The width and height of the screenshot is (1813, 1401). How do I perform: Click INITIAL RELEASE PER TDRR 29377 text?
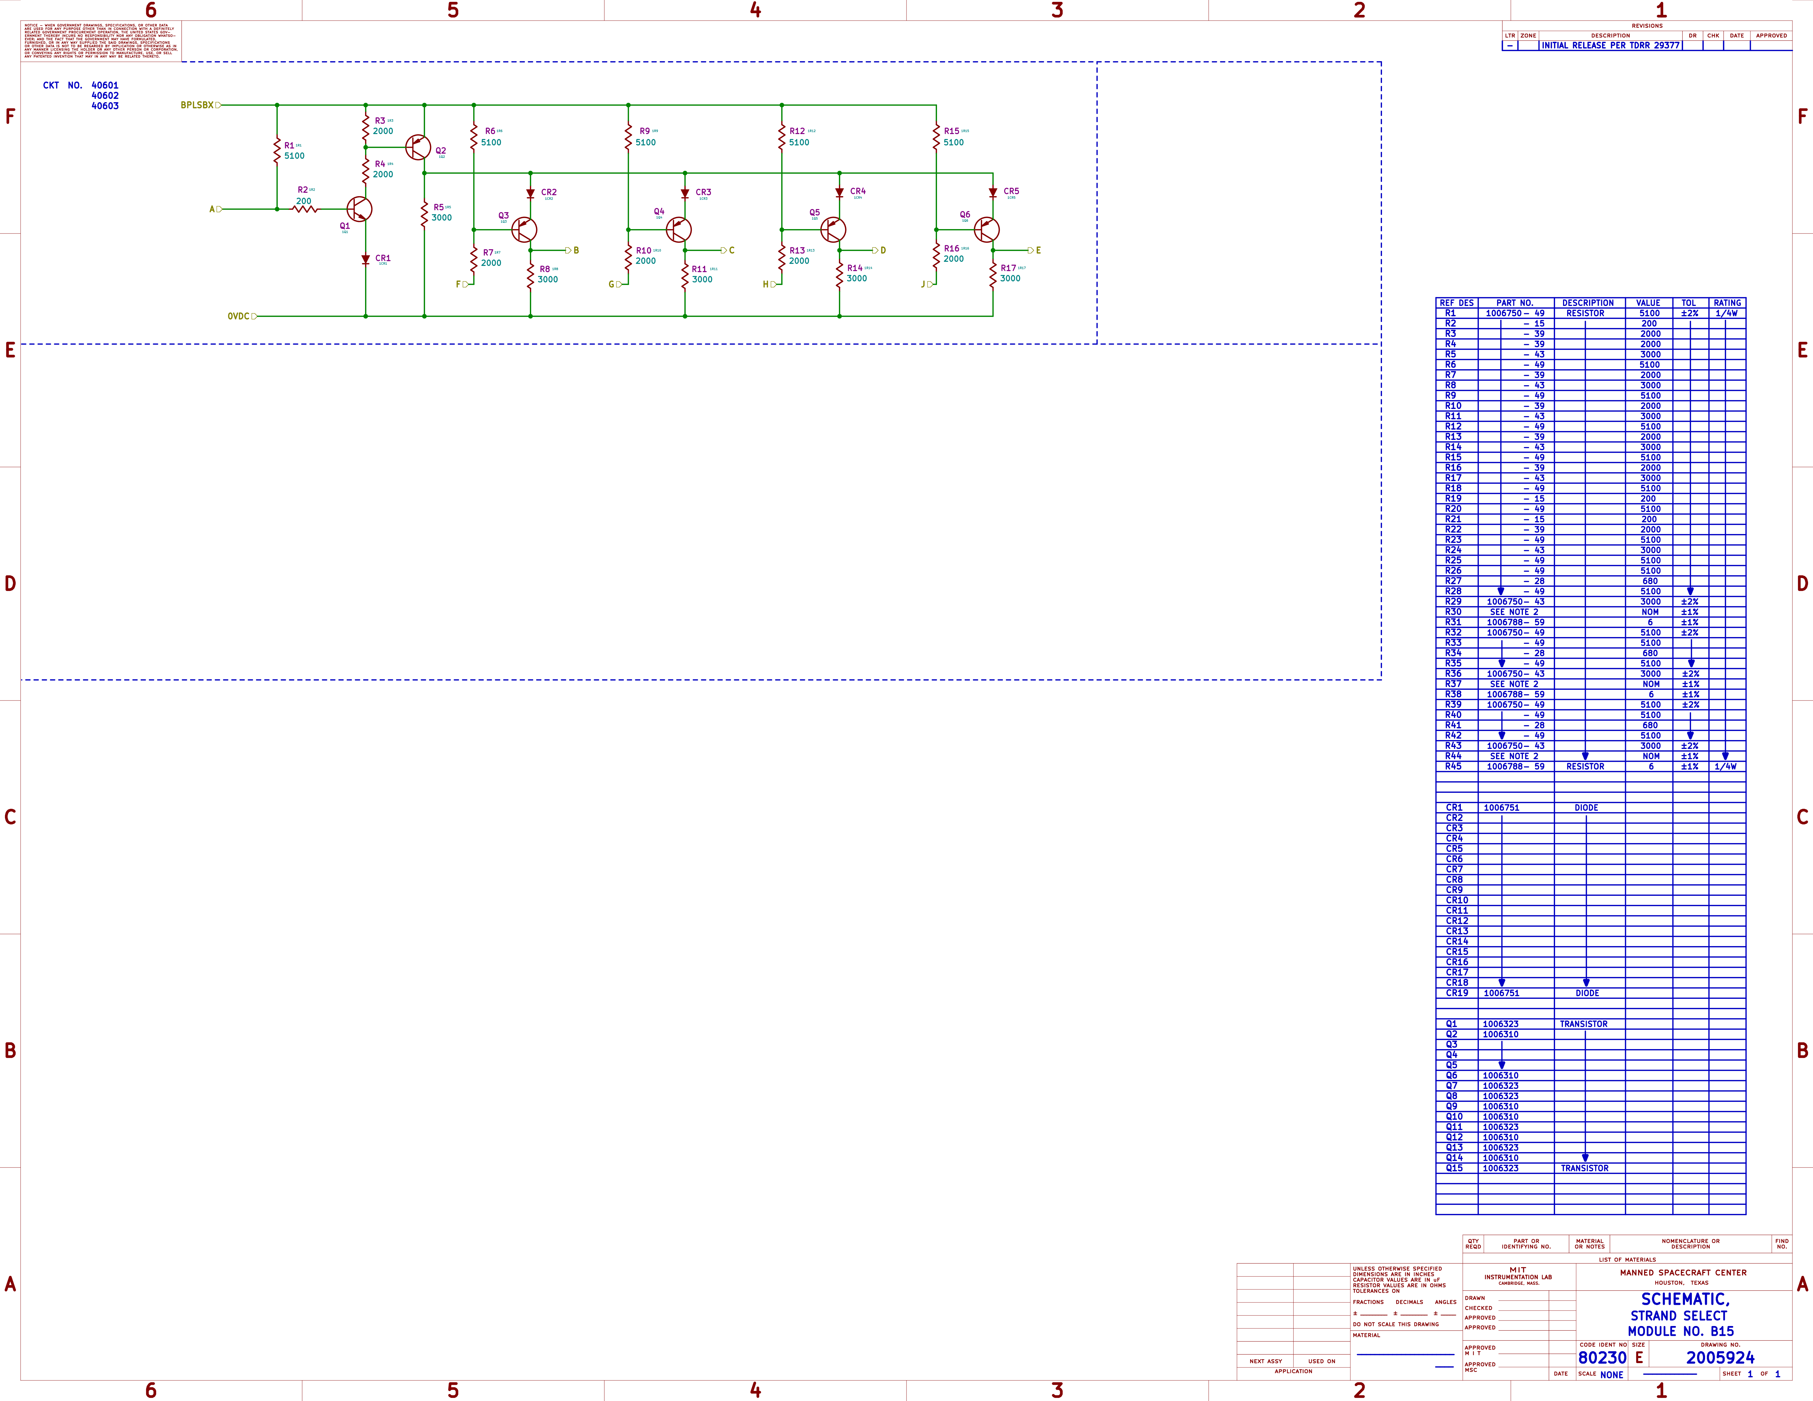click(x=1611, y=46)
